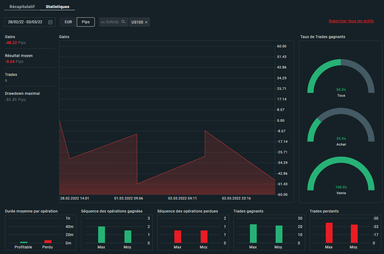
Task: Remove the US100 asset filter chip
Action: tap(146, 22)
